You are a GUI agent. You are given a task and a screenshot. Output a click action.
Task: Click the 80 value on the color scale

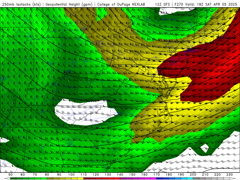coord(47,175)
